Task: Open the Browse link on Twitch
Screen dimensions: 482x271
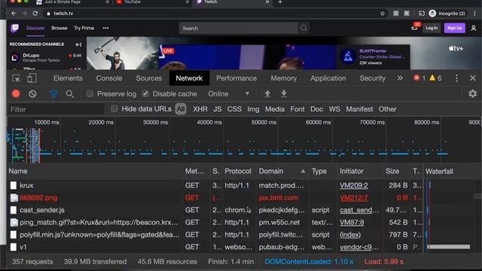Action: coord(59,28)
